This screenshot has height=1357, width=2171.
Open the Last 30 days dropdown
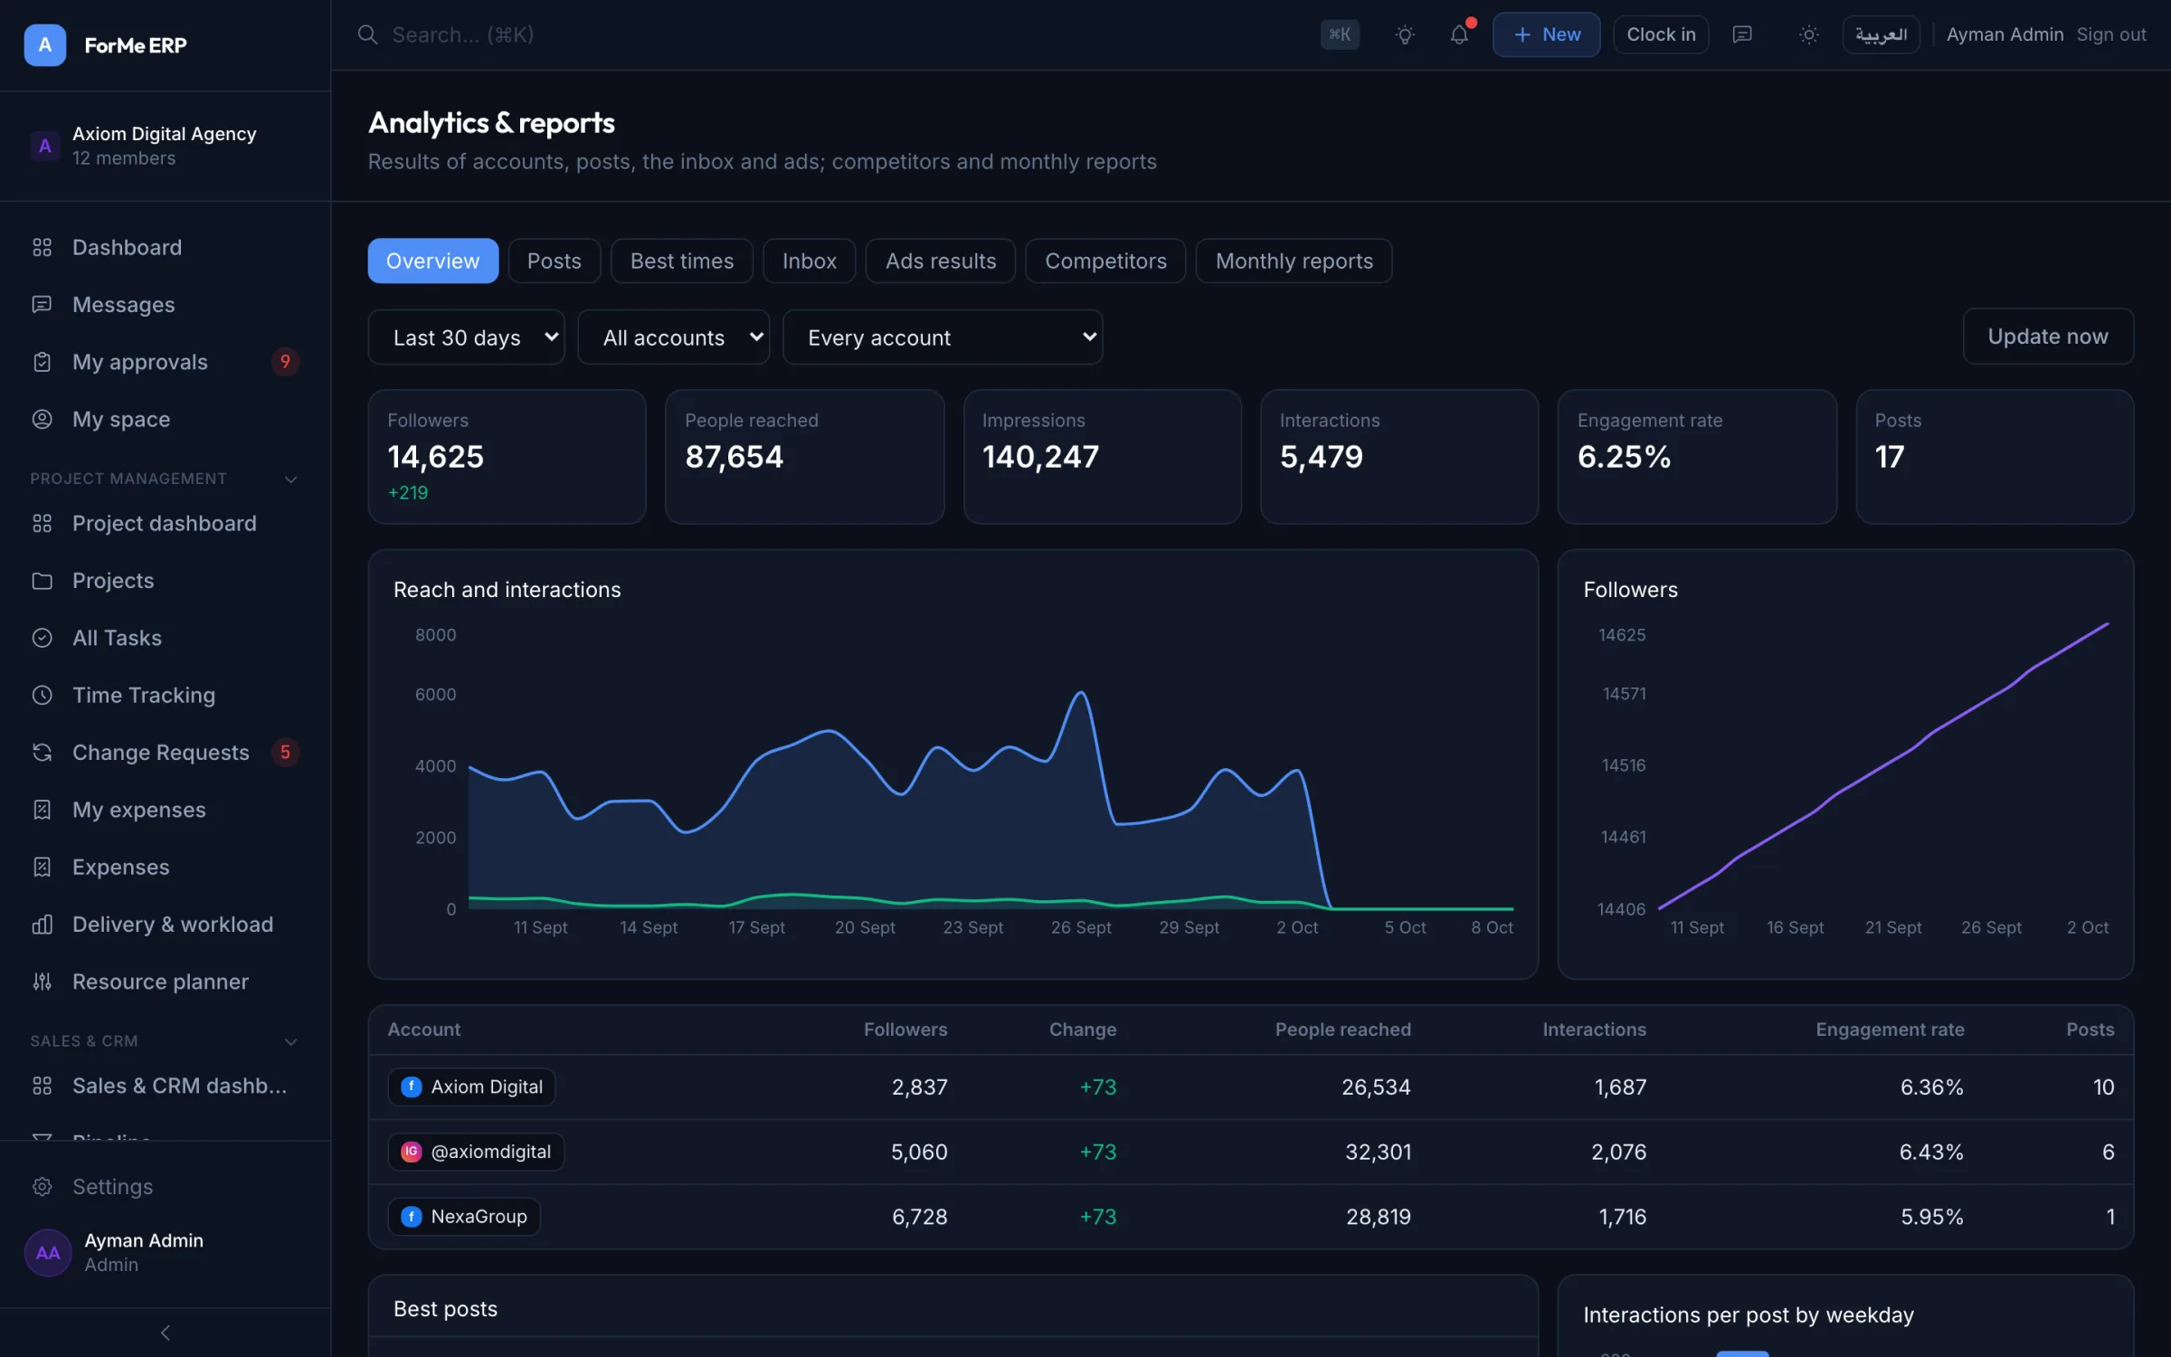point(466,337)
